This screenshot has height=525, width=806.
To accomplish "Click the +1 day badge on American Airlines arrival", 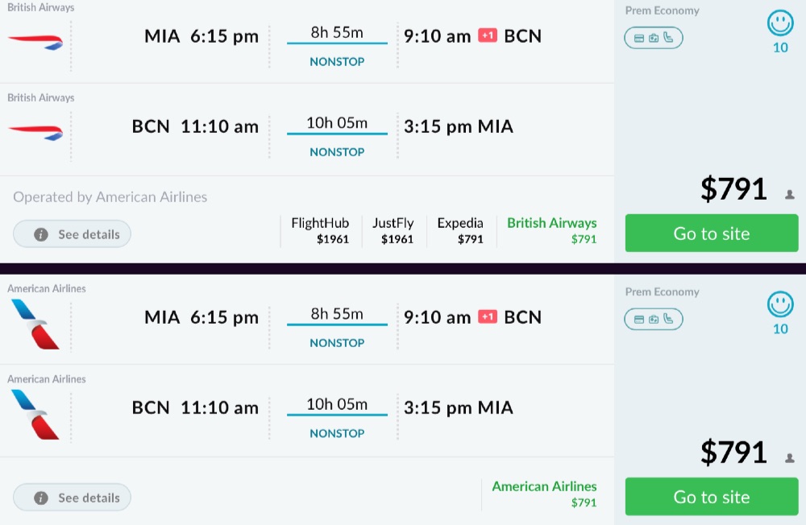I will click(x=488, y=316).
